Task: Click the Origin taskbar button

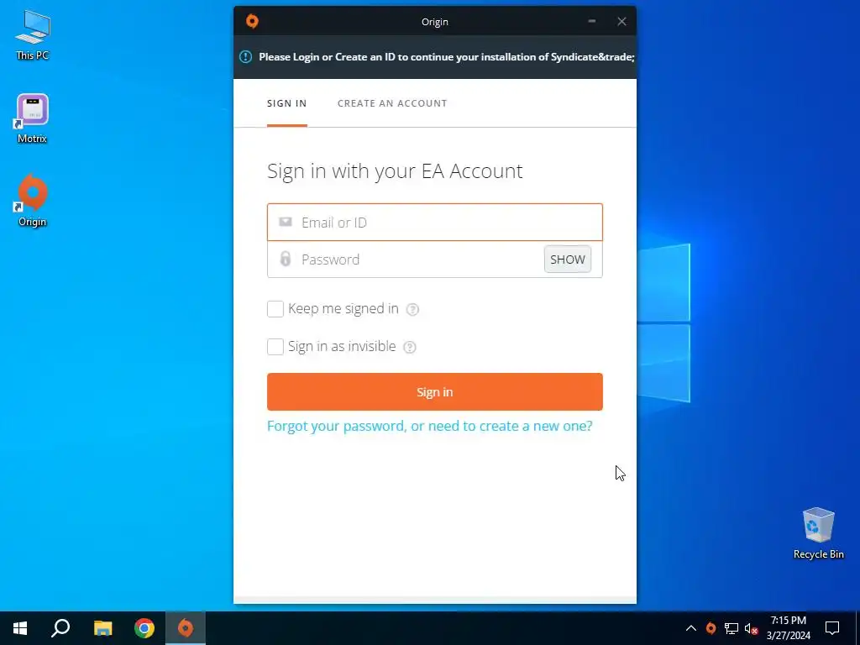Action: (x=186, y=628)
